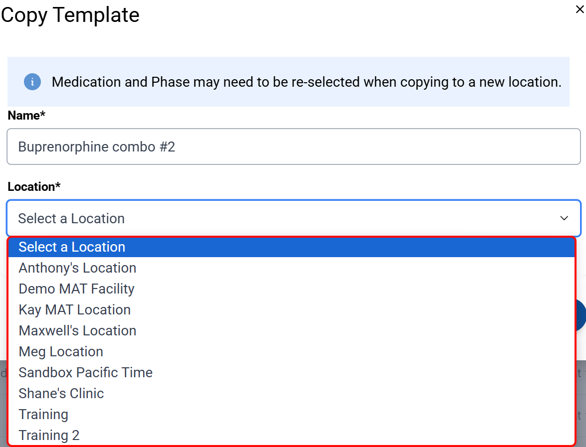Select the Training location
Image resolution: width=586 pixels, height=447 pixels.
(43, 415)
